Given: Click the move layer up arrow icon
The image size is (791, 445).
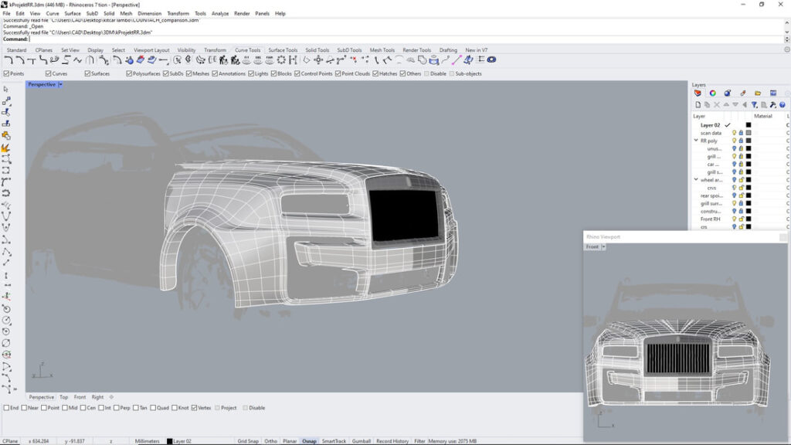Looking at the screenshot, I should (725, 104).
